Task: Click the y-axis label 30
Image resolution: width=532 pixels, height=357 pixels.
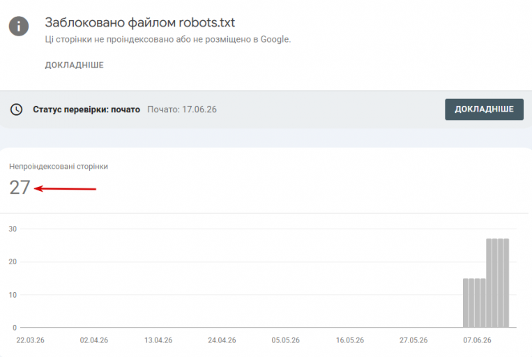Action: point(13,229)
